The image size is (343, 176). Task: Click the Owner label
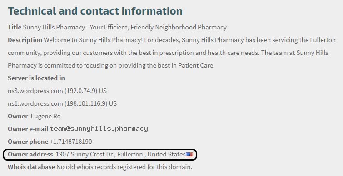18,117
